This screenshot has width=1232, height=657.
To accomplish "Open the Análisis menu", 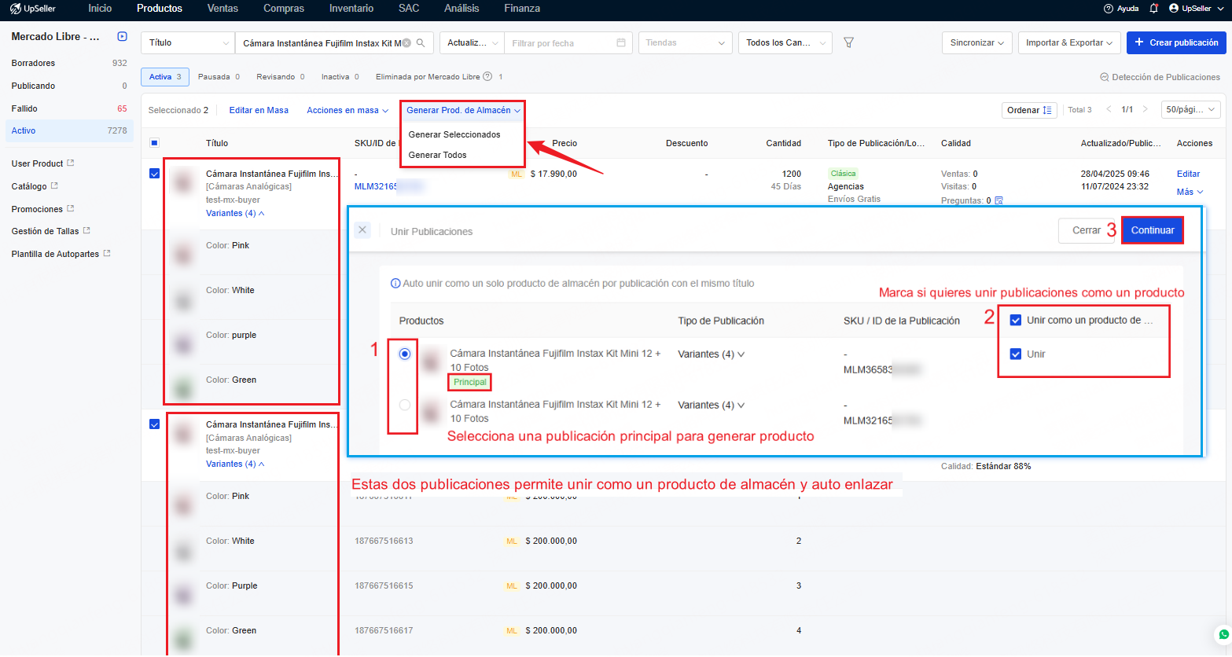I will (x=462, y=9).
